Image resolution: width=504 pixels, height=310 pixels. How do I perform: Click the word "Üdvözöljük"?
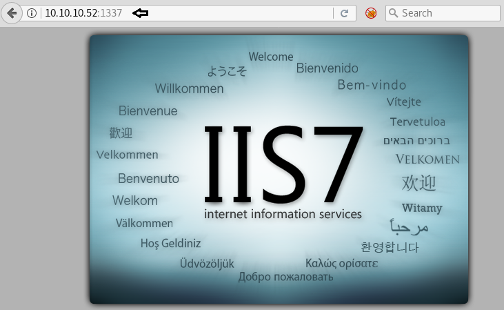(207, 263)
